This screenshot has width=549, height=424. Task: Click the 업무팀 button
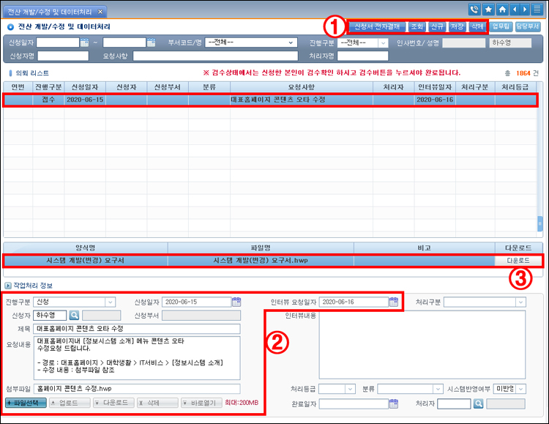point(501,26)
